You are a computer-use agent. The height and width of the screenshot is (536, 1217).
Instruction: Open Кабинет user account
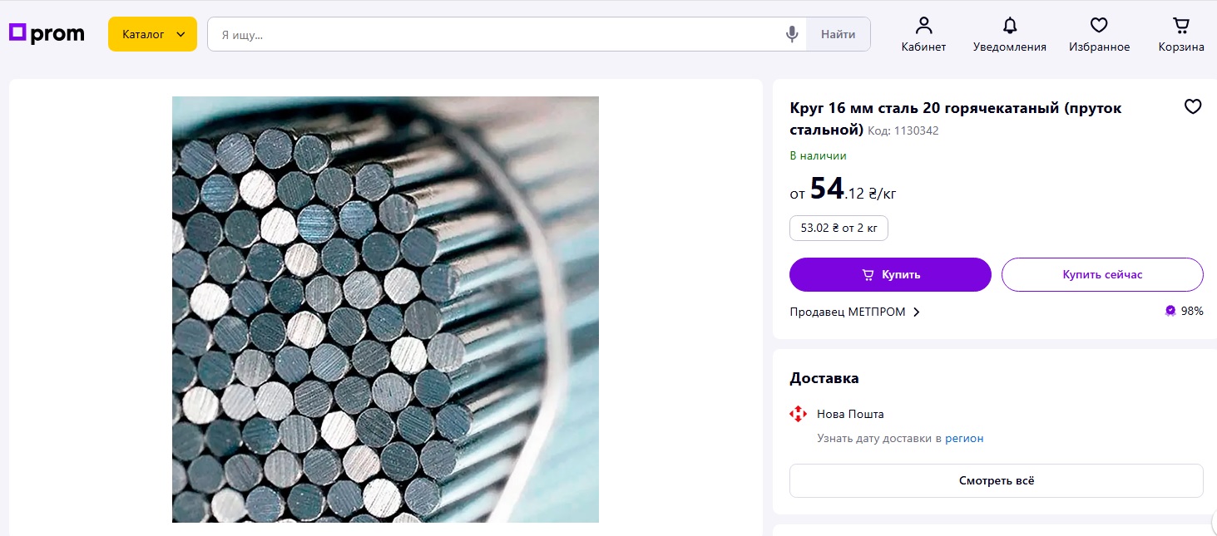tap(923, 34)
